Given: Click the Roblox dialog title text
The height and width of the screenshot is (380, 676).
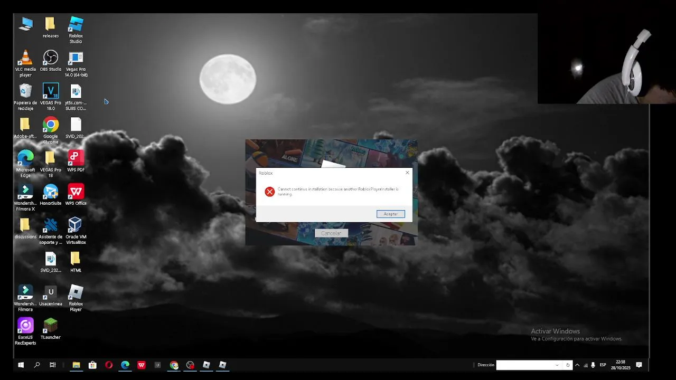Looking at the screenshot, I should tap(266, 173).
